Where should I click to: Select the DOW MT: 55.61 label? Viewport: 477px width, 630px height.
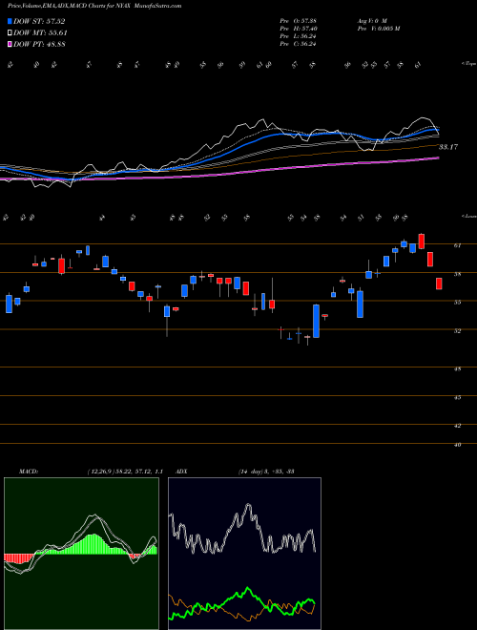[x=40, y=33]
